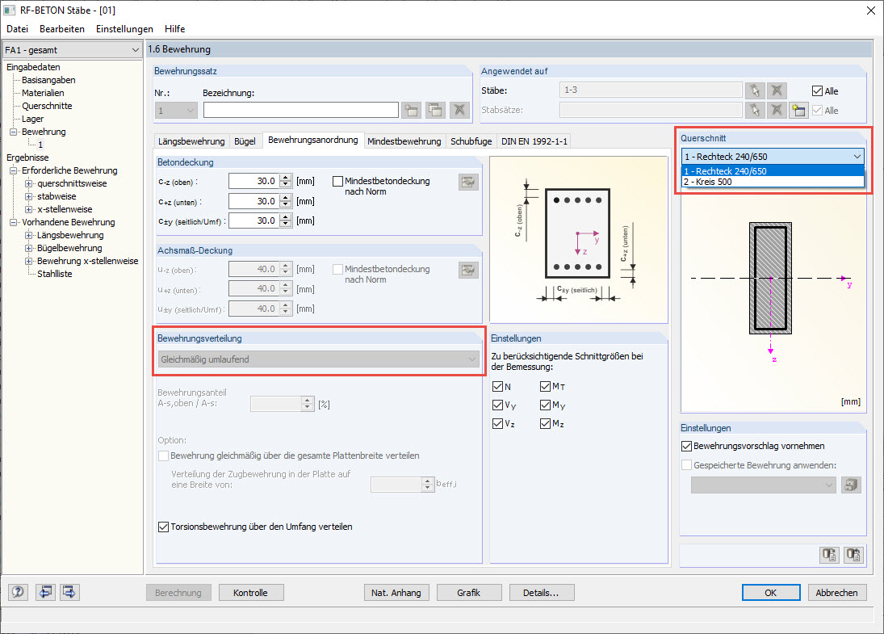Expand Längsbewehrung tree node under Vorhandene
Screen dimensions: 884x634
pyautogui.click(x=28, y=235)
